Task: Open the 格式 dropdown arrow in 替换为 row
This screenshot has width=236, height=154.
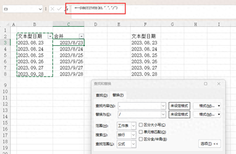Action: point(219,114)
